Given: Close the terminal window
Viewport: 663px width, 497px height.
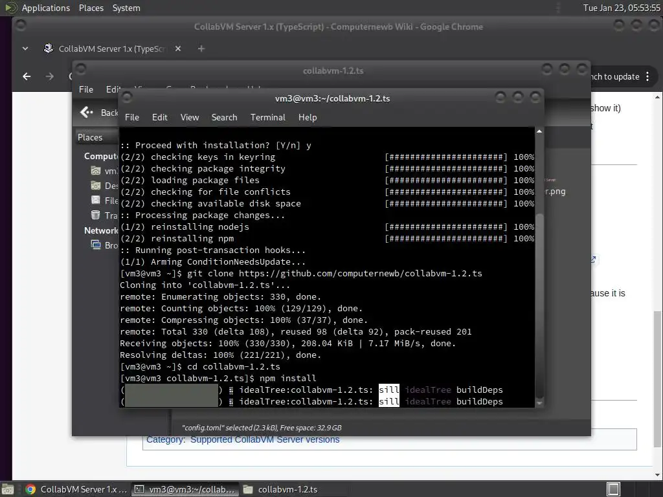Looking at the screenshot, I should tap(535, 98).
